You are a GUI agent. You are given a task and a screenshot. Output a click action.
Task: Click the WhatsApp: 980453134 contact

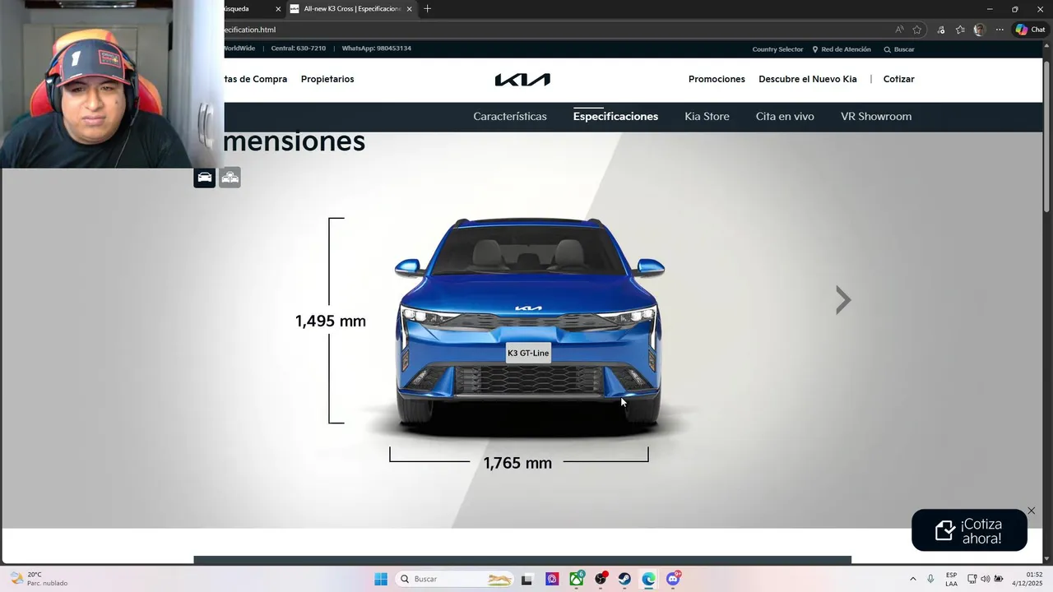point(376,49)
